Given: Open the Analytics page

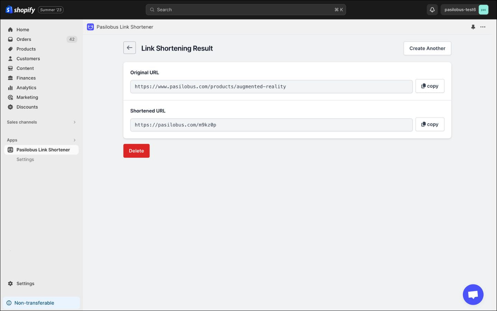Looking at the screenshot, I should point(26,88).
